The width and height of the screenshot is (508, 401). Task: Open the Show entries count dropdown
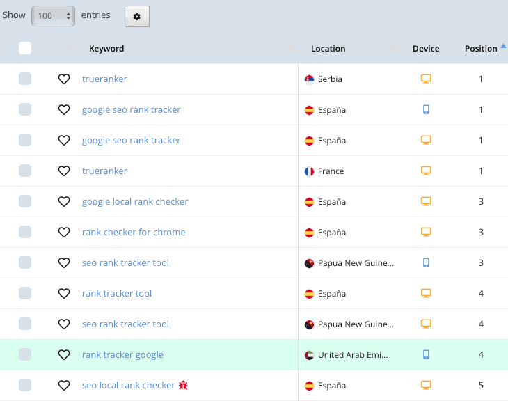(x=53, y=15)
